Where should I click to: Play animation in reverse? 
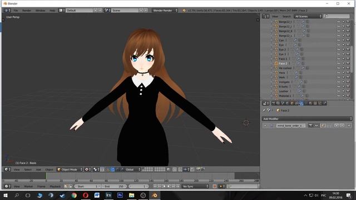pos(164,187)
